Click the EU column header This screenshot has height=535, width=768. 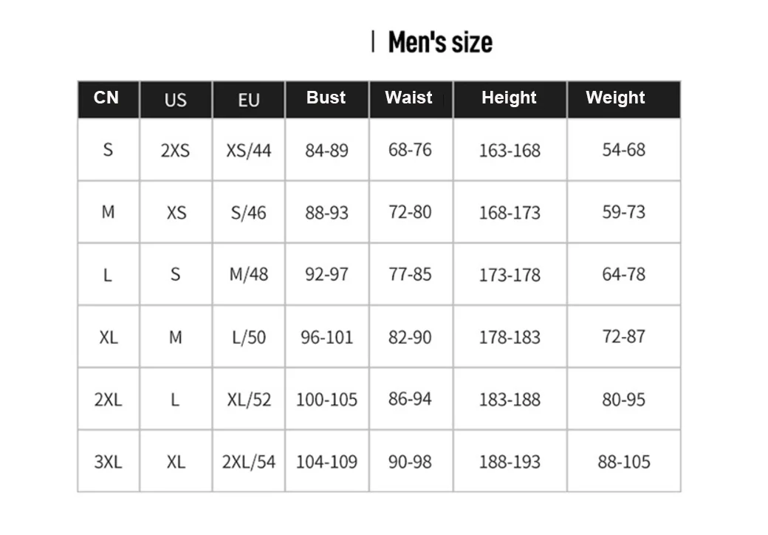click(x=249, y=100)
